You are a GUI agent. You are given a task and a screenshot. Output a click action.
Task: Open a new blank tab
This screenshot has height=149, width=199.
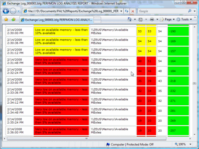pos(98,20)
